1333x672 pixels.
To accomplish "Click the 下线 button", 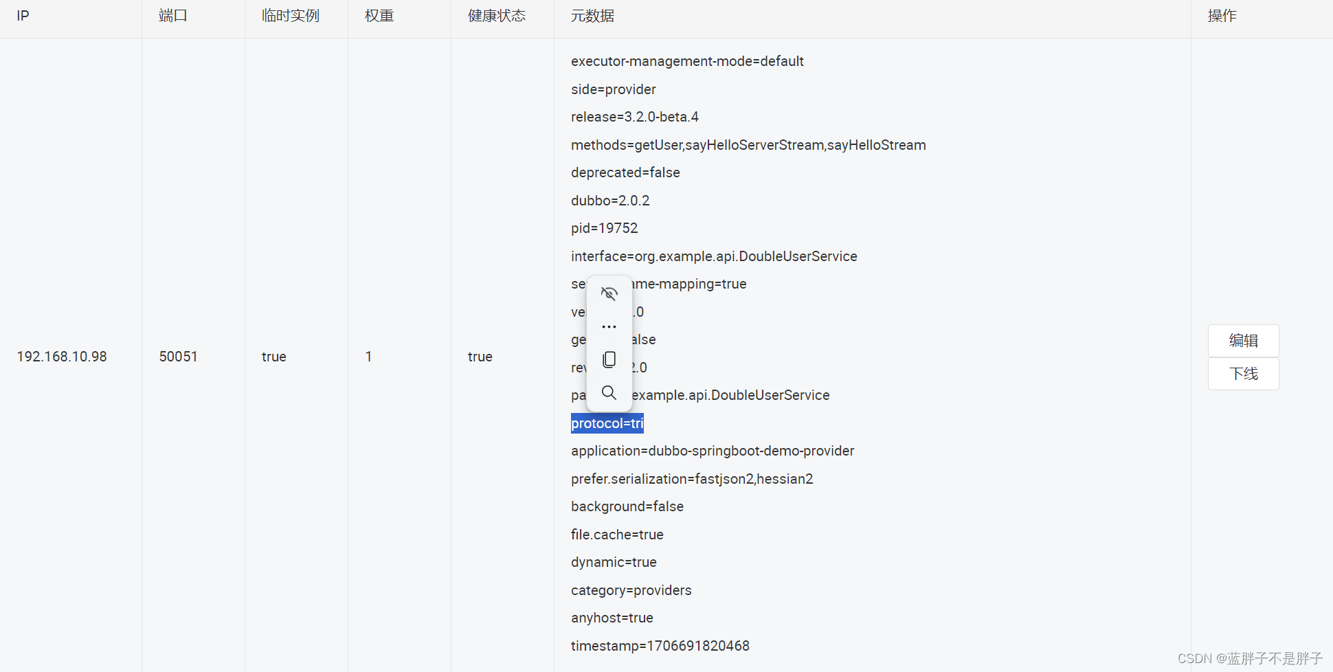I will [x=1244, y=374].
